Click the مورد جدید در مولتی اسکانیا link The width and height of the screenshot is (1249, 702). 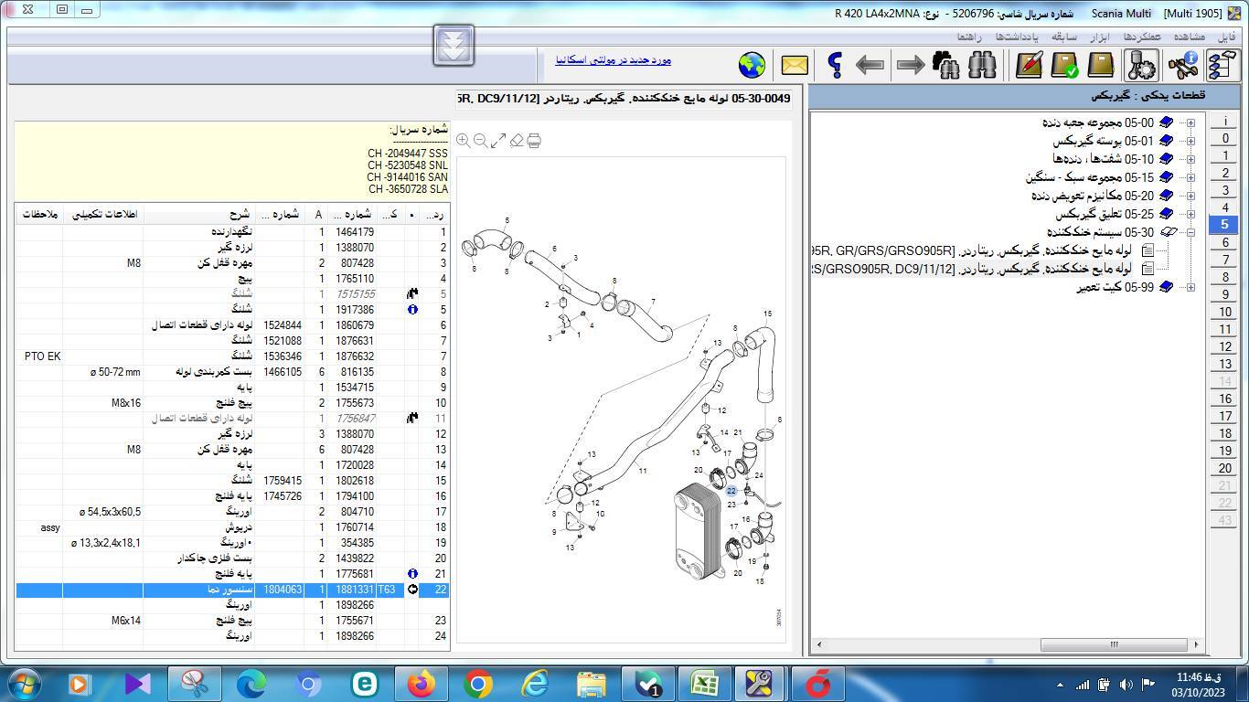coord(613,60)
